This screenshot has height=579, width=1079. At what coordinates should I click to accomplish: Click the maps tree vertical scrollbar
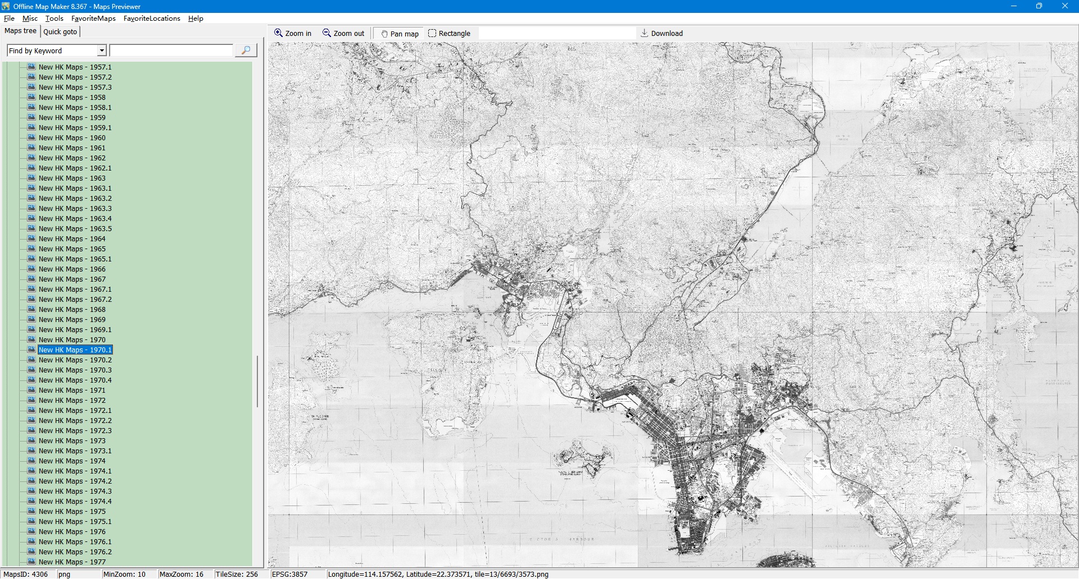click(257, 382)
